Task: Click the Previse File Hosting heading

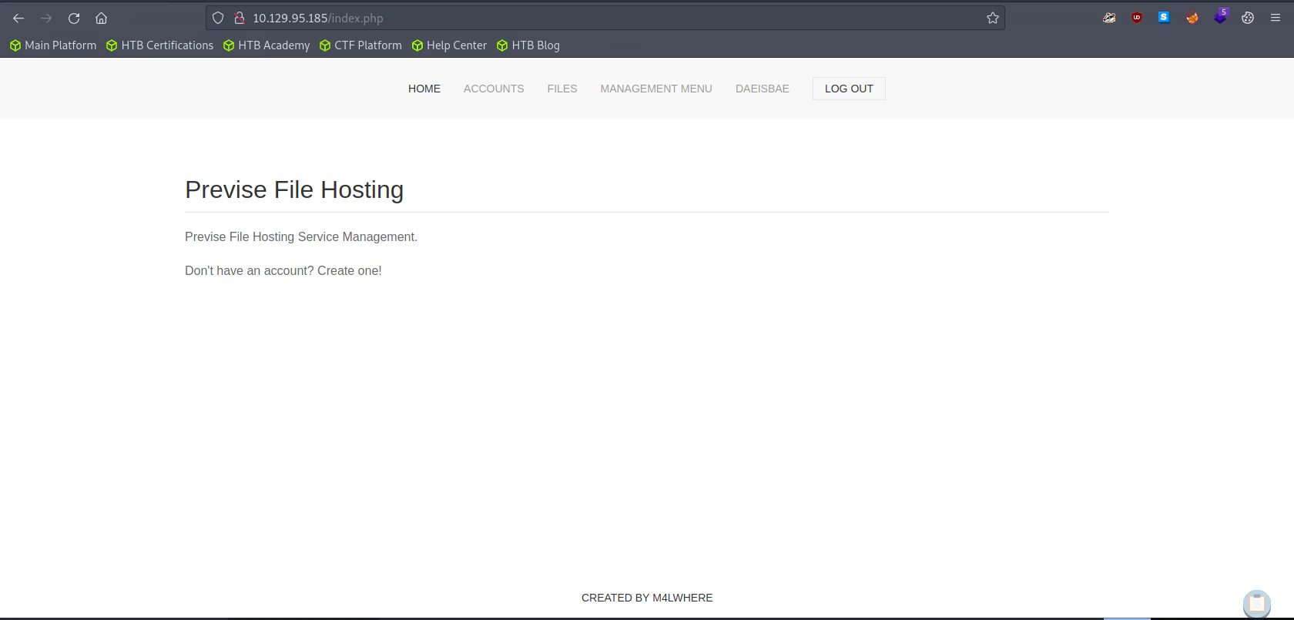Action: [x=294, y=189]
